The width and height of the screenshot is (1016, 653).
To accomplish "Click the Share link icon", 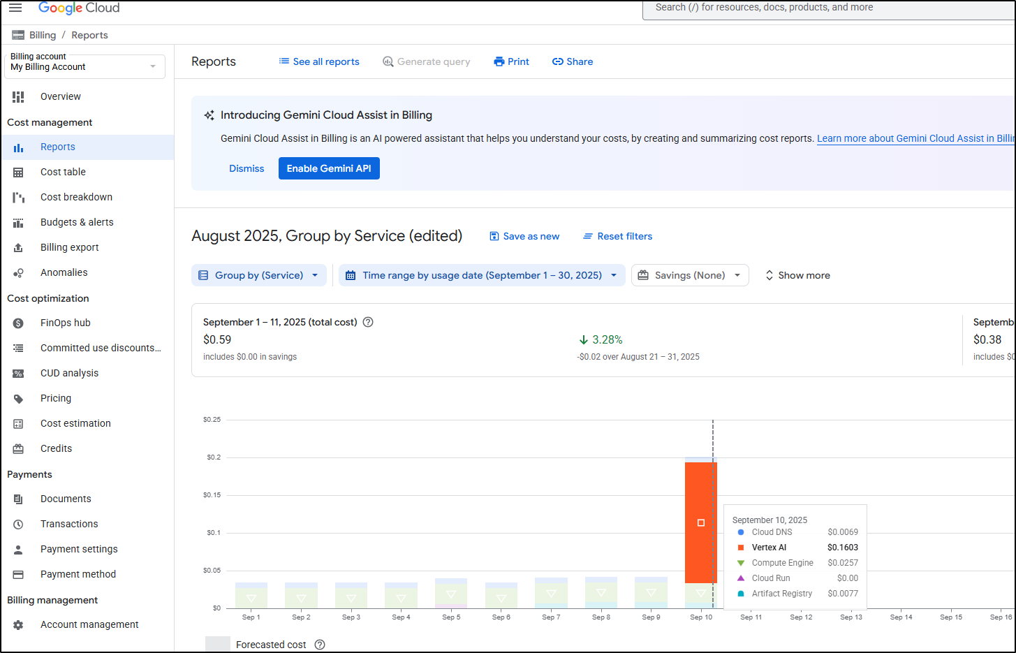I will point(557,61).
